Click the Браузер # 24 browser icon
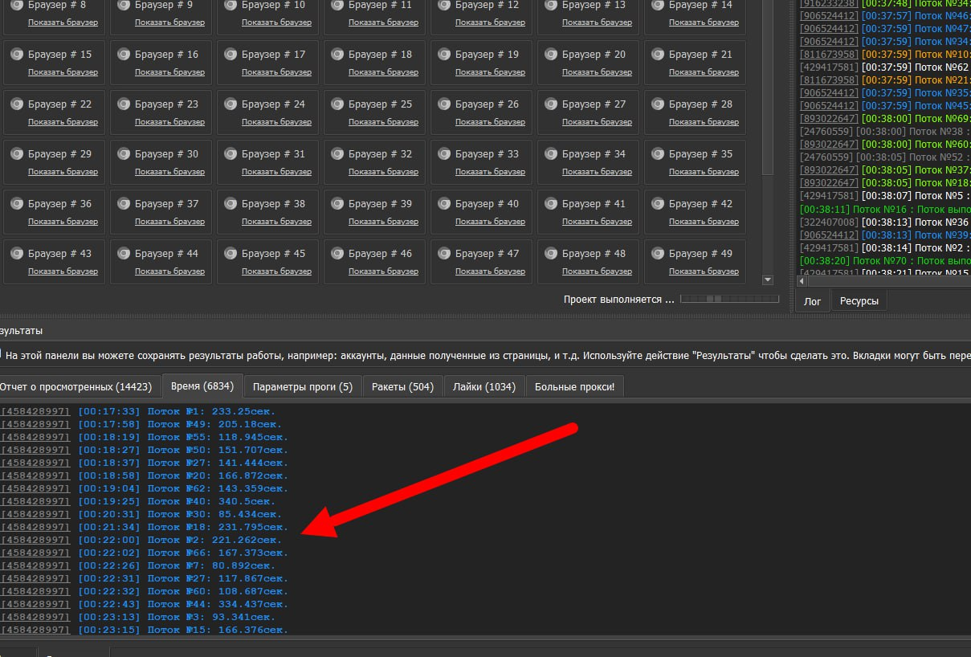 click(230, 104)
